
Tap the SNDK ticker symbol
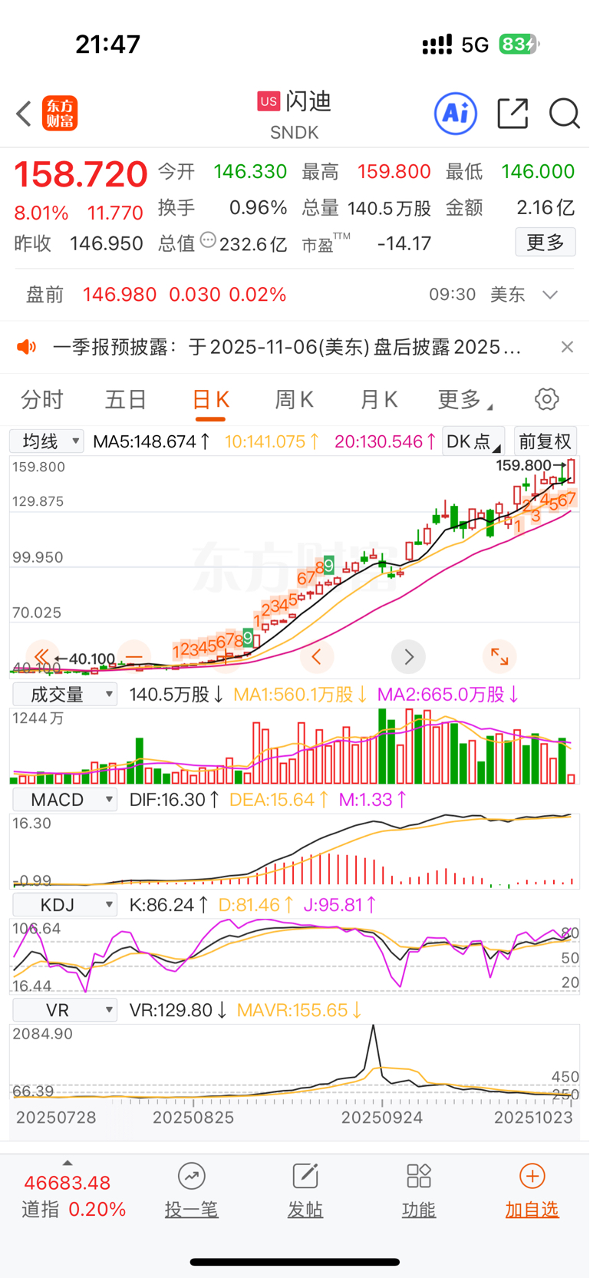click(295, 133)
